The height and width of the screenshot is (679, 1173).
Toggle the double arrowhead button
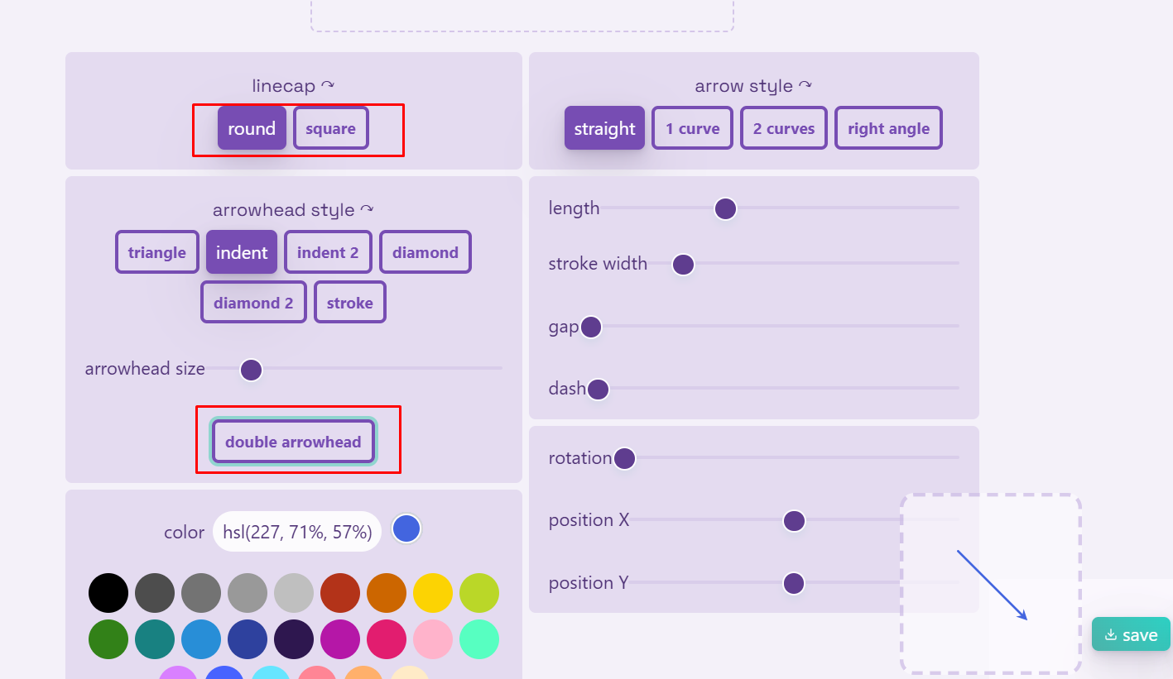[x=293, y=442]
